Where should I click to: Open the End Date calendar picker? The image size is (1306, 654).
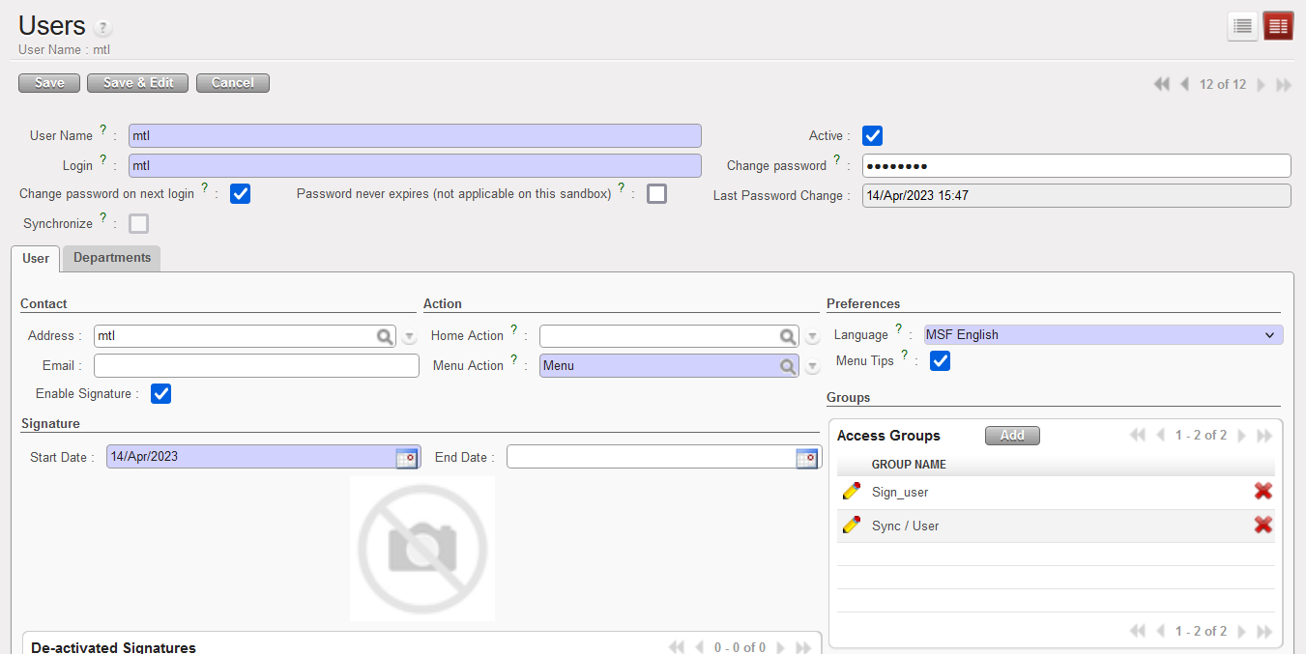click(806, 458)
